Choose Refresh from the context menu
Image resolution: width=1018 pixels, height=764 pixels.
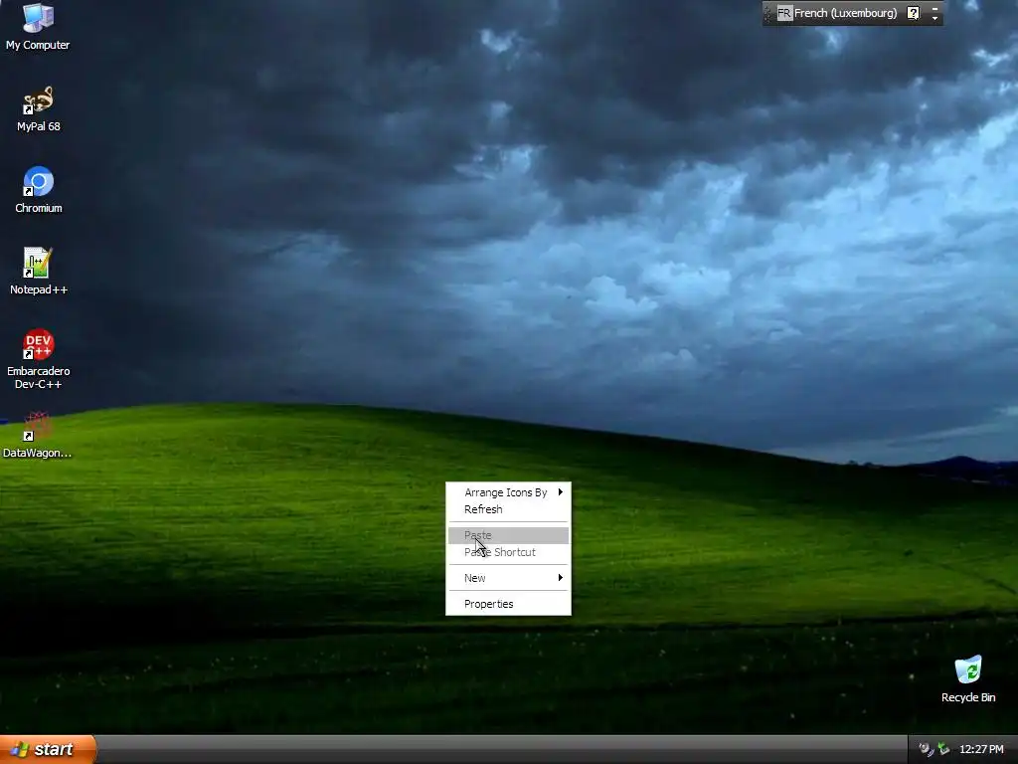tap(508, 509)
